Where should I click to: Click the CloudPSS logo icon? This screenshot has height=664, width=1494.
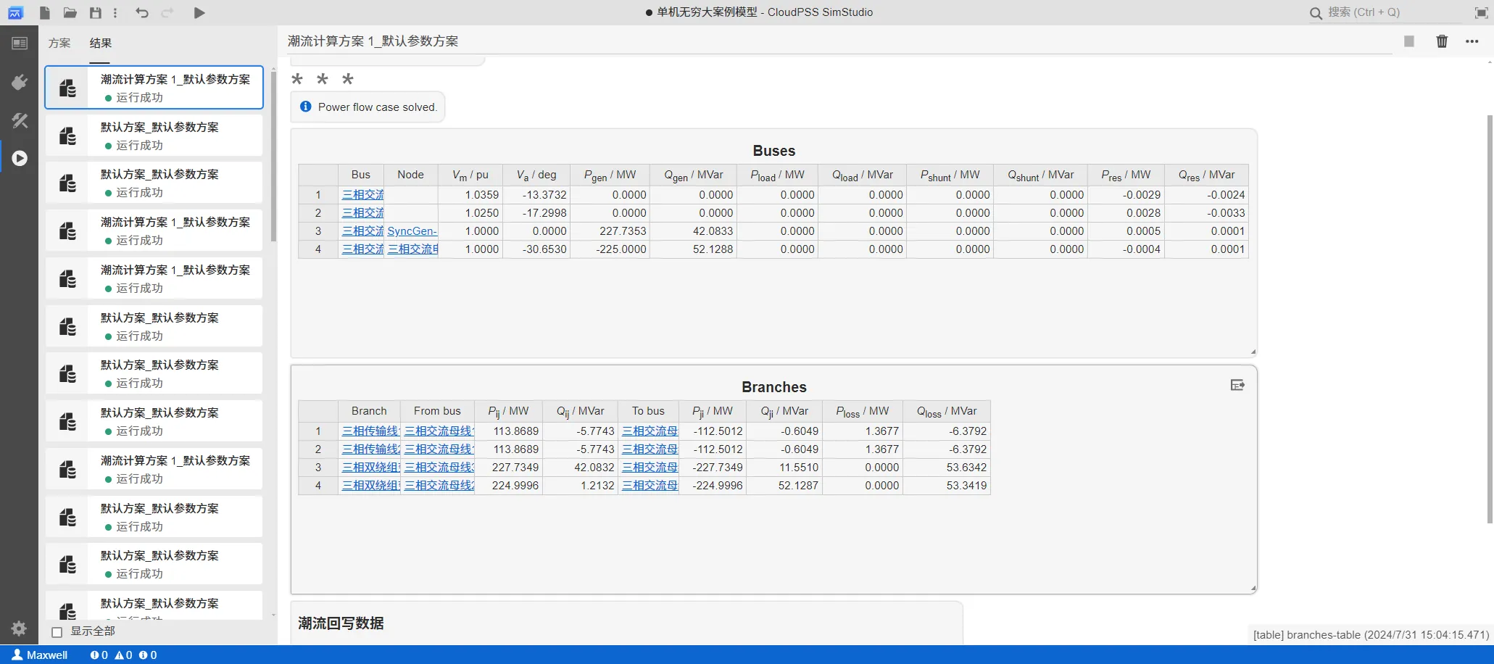[x=15, y=12]
